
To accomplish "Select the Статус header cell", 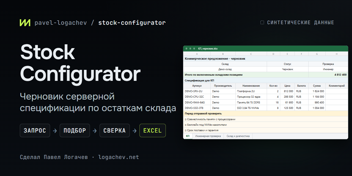I will pos(288,64).
